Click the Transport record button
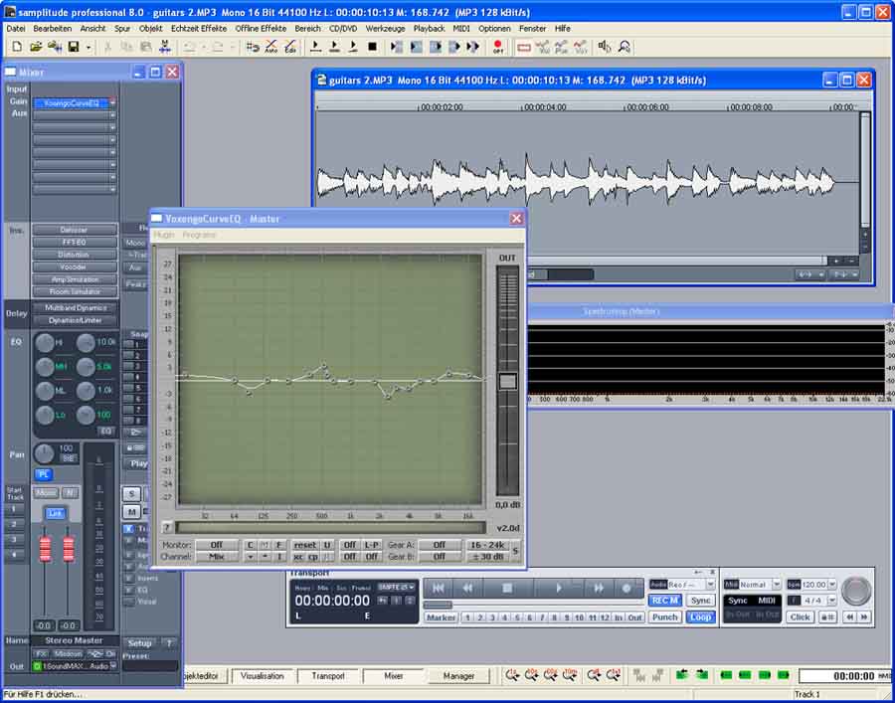The width and height of the screenshot is (895, 703). 626,588
